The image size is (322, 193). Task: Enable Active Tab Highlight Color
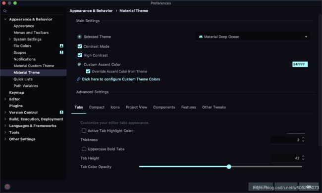pyautogui.click(x=84, y=131)
